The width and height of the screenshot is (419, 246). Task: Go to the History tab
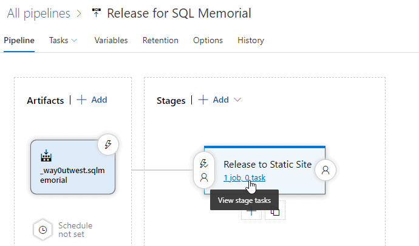251,41
